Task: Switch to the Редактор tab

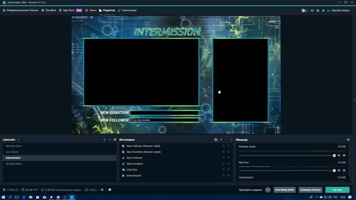Action: tap(107, 11)
